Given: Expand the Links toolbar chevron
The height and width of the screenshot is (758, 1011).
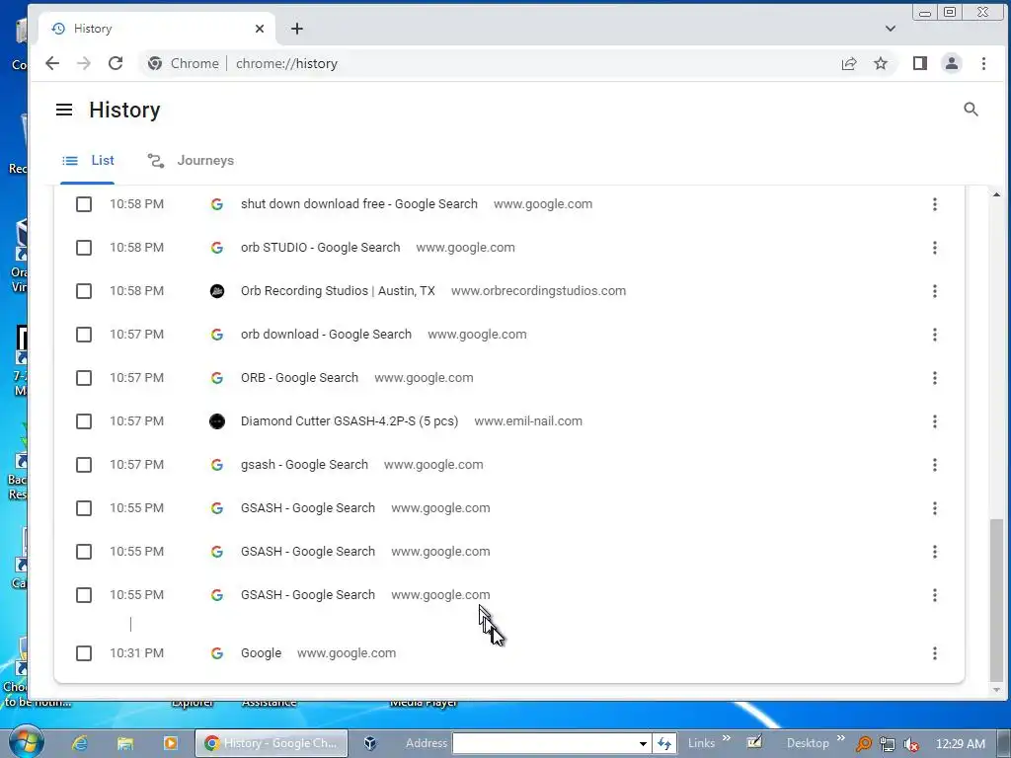Looking at the screenshot, I should pos(727,738).
